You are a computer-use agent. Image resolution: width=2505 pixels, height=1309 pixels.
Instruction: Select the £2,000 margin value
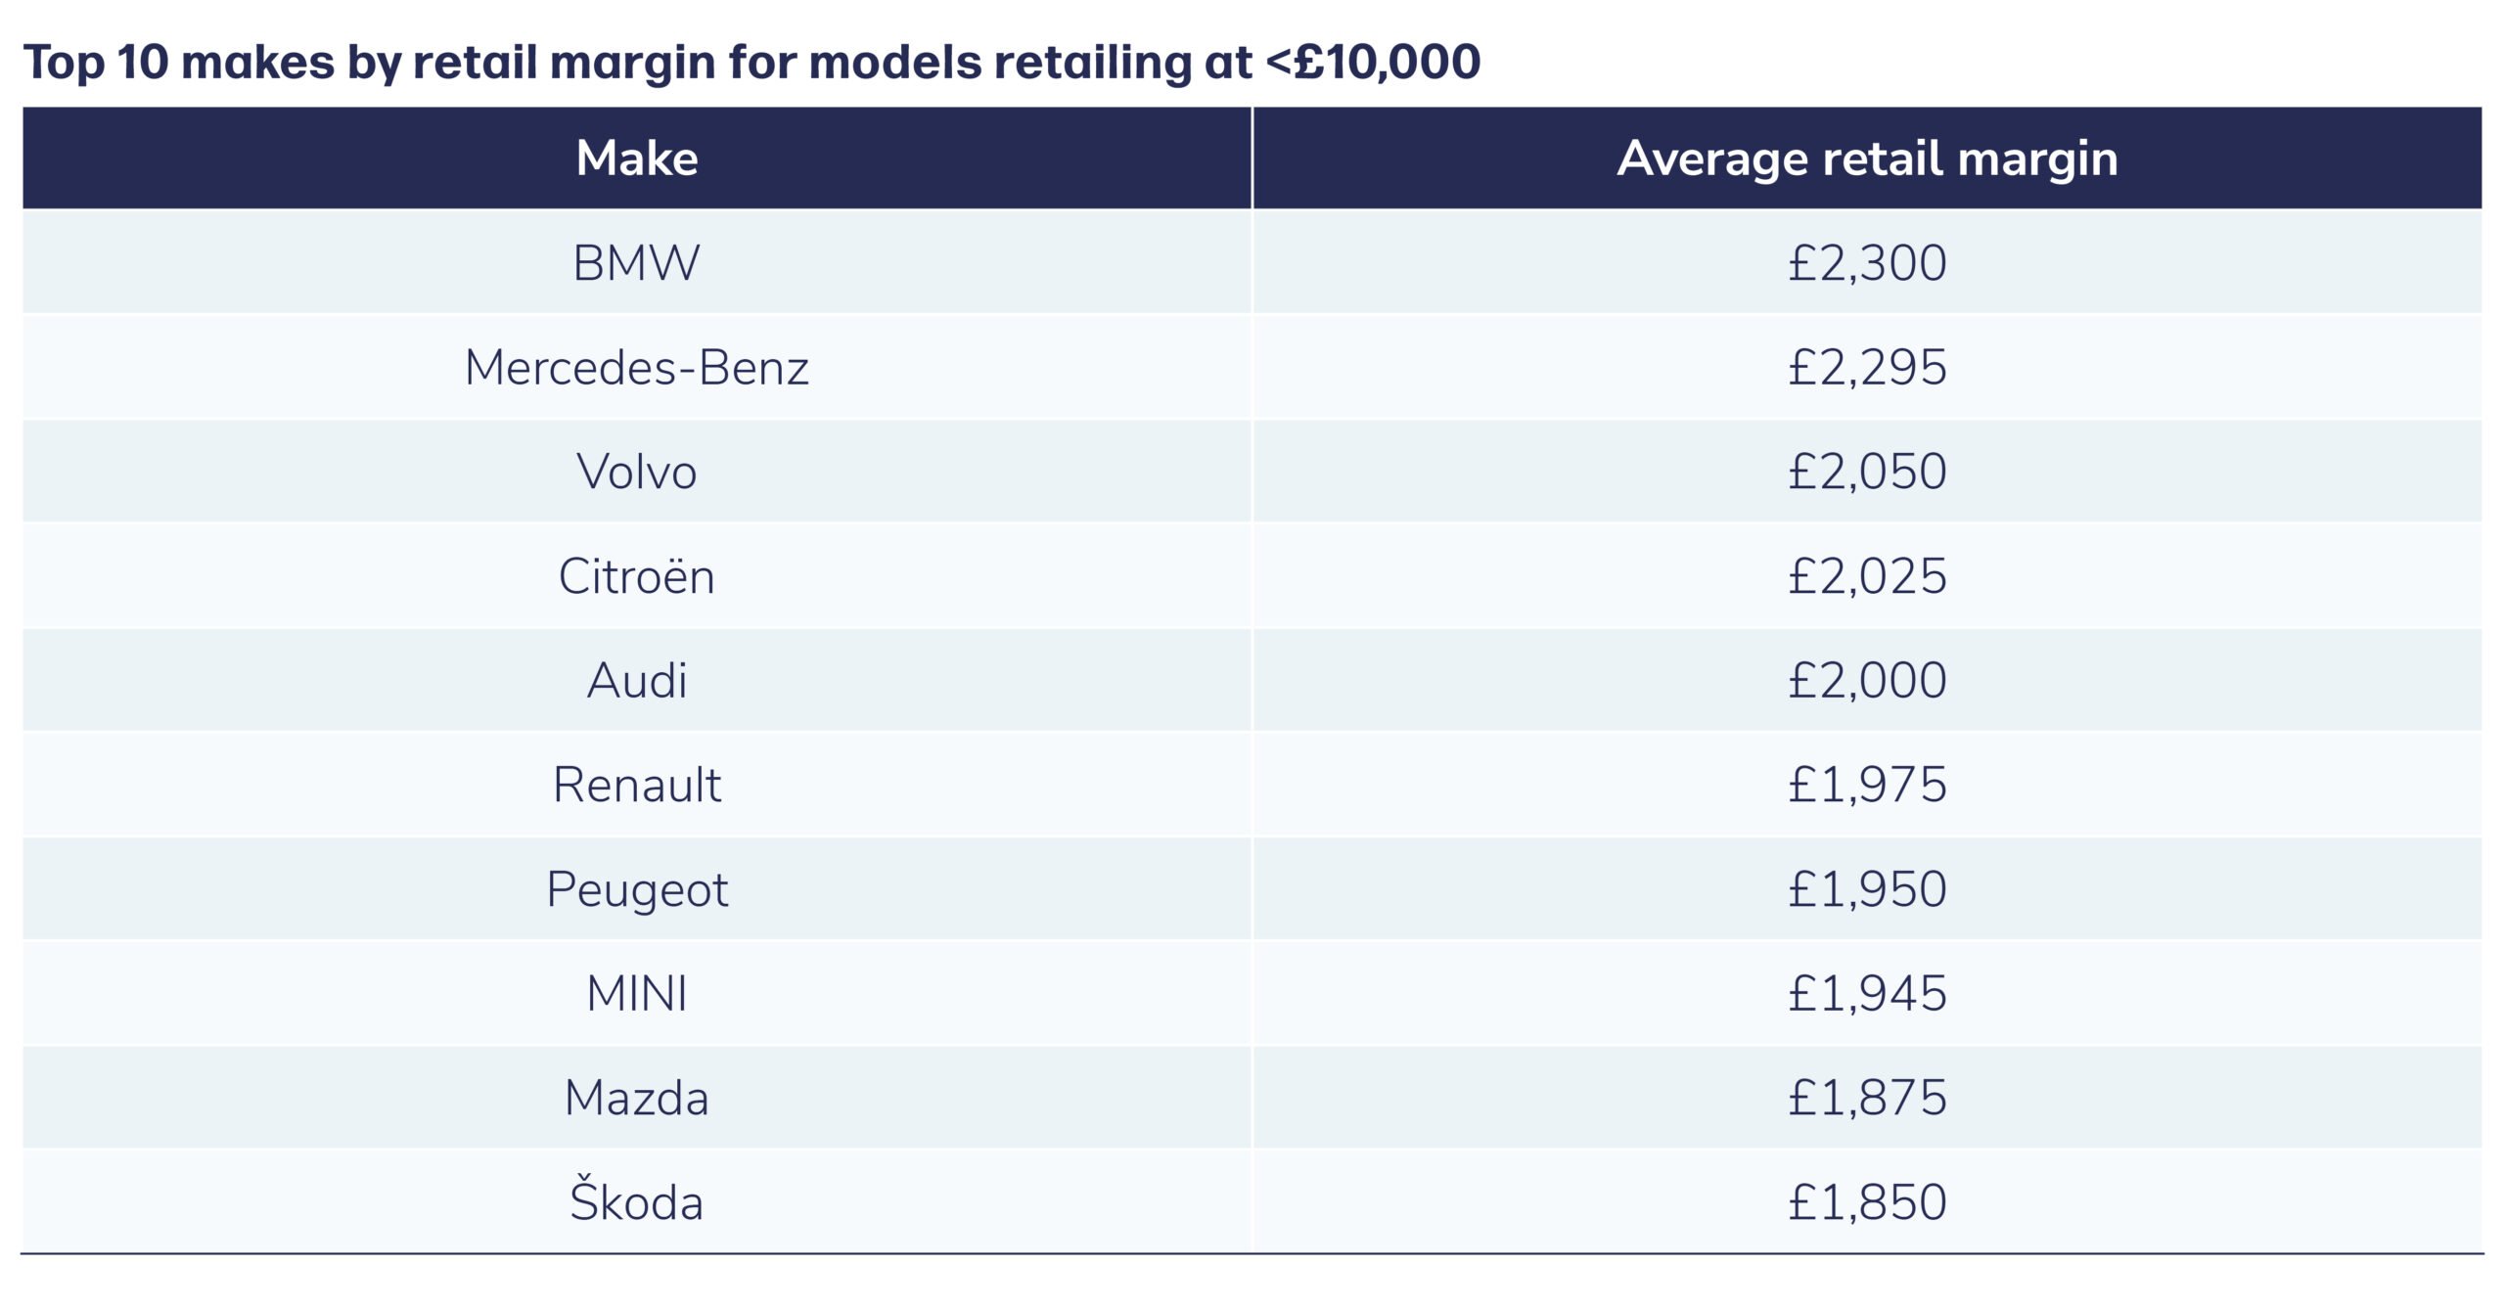(x=1867, y=681)
